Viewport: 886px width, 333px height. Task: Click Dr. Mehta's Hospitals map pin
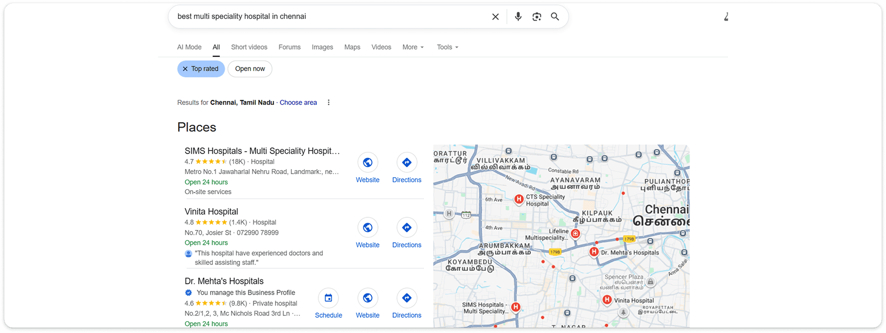[x=594, y=252]
